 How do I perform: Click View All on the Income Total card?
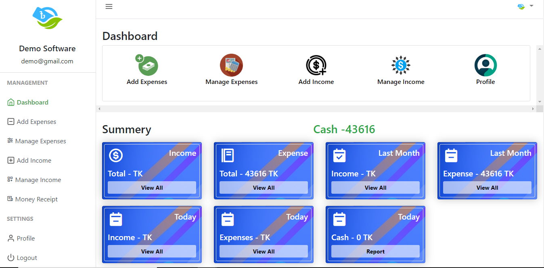pyautogui.click(x=152, y=187)
